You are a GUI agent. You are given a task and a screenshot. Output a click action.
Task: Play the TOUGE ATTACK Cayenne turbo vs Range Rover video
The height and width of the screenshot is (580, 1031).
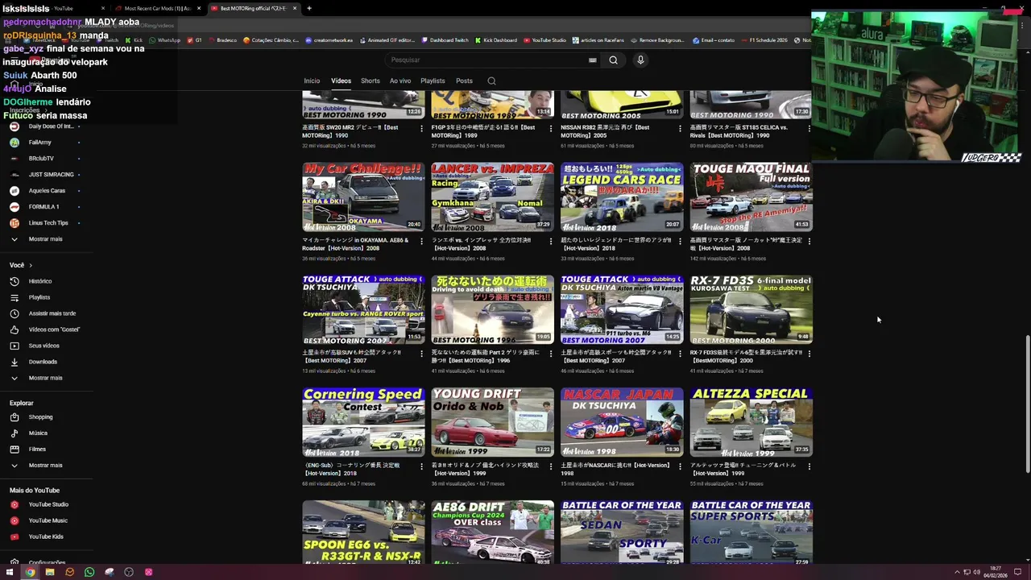[363, 309]
